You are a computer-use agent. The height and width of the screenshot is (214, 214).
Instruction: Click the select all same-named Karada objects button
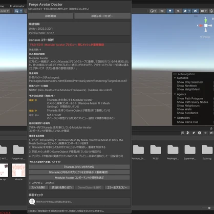click(x=79, y=172)
